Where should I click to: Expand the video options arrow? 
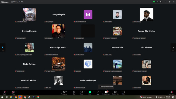[x=16, y=92]
